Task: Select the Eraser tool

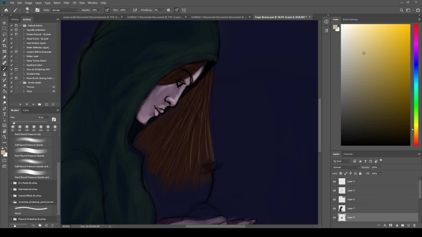Action: click(x=4, y=86)
